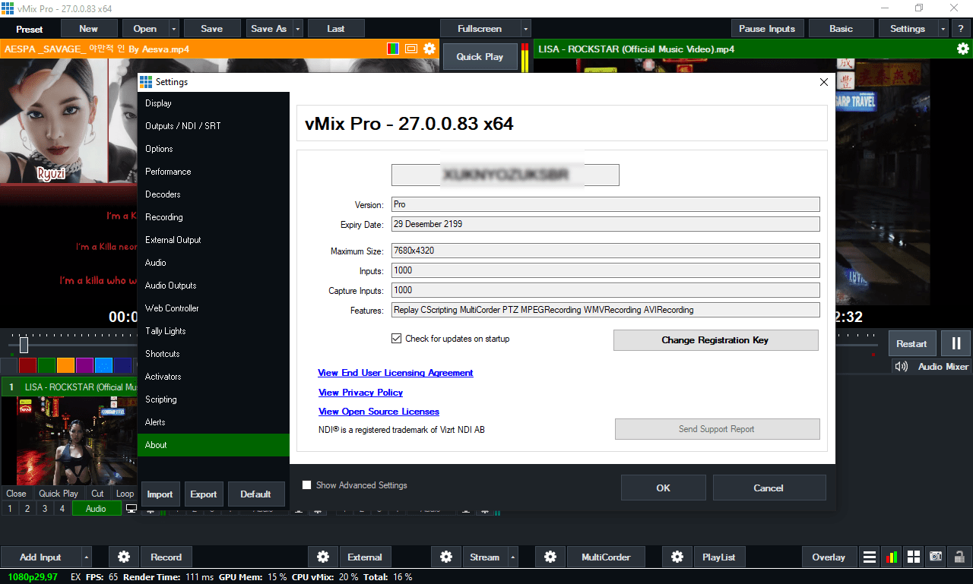
Task: Click the playback position slider handle
Action: (x=24, y=345)
